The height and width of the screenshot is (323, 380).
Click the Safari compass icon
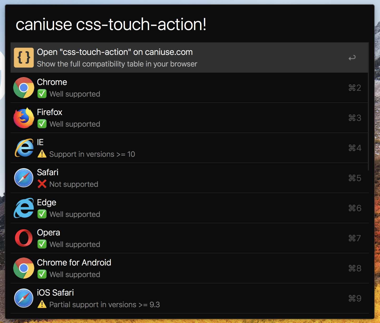pos(24,178)
